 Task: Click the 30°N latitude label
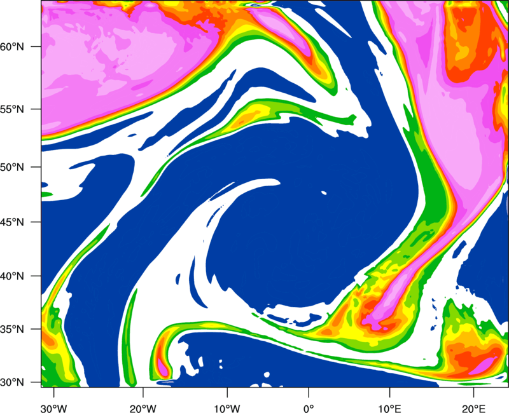[x=12, y=383]
